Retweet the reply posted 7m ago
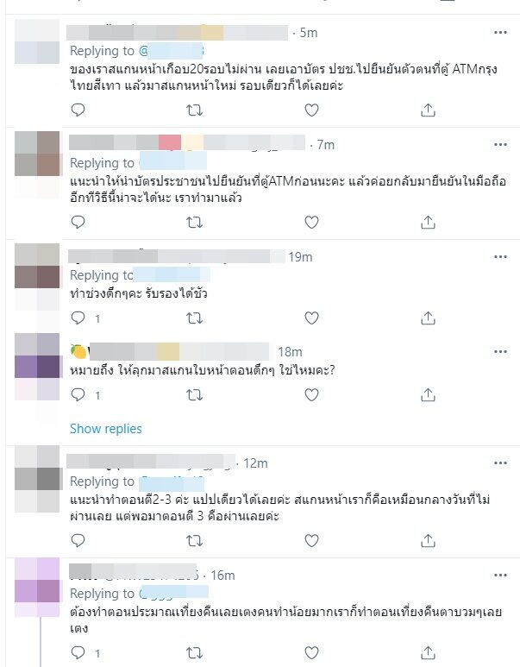The image size is (520, 667). (x=194, y=223)
